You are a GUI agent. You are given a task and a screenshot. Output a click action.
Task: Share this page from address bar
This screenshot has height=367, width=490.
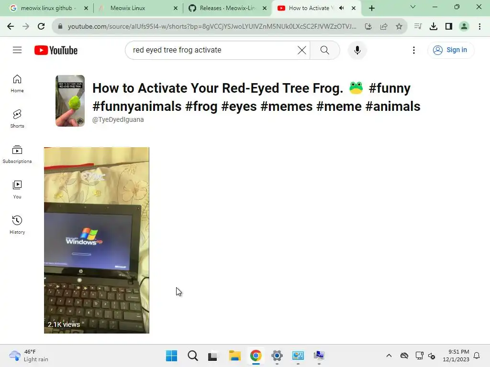(x=384, y=27)
